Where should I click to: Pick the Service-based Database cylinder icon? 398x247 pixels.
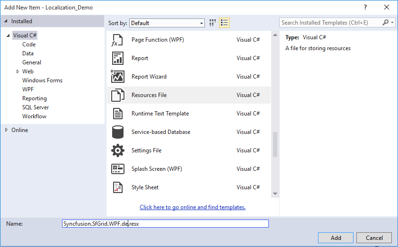[x=117, y=132]
